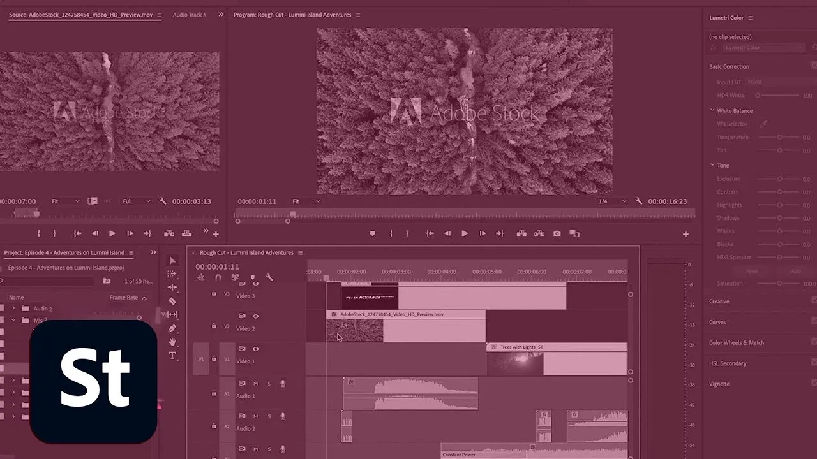Viewport: 817px width, 459px height.
Task: Open Source monitor settings wrench
Action: click(x=163, y=201)
